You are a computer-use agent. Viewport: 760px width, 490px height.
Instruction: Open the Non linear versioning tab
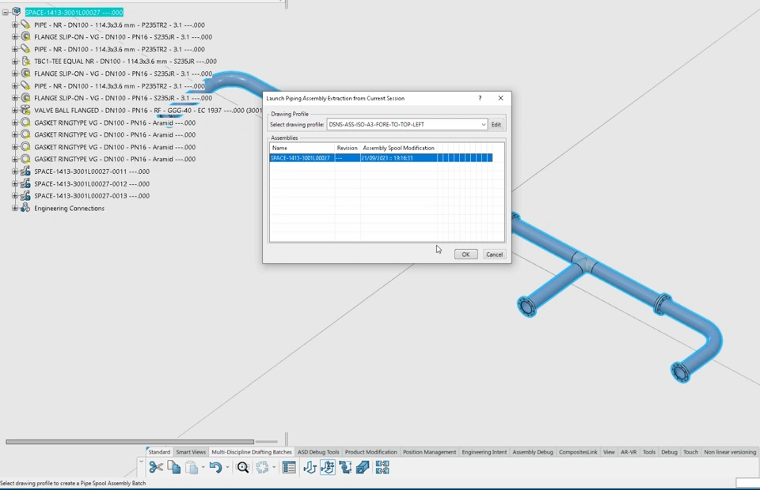tap(729, 452)
